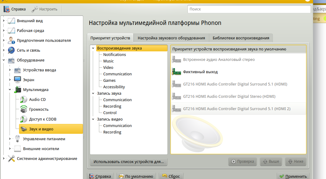Open the Библиотеки воспроизведения tab
326x179 pixels.
[241, 38]
